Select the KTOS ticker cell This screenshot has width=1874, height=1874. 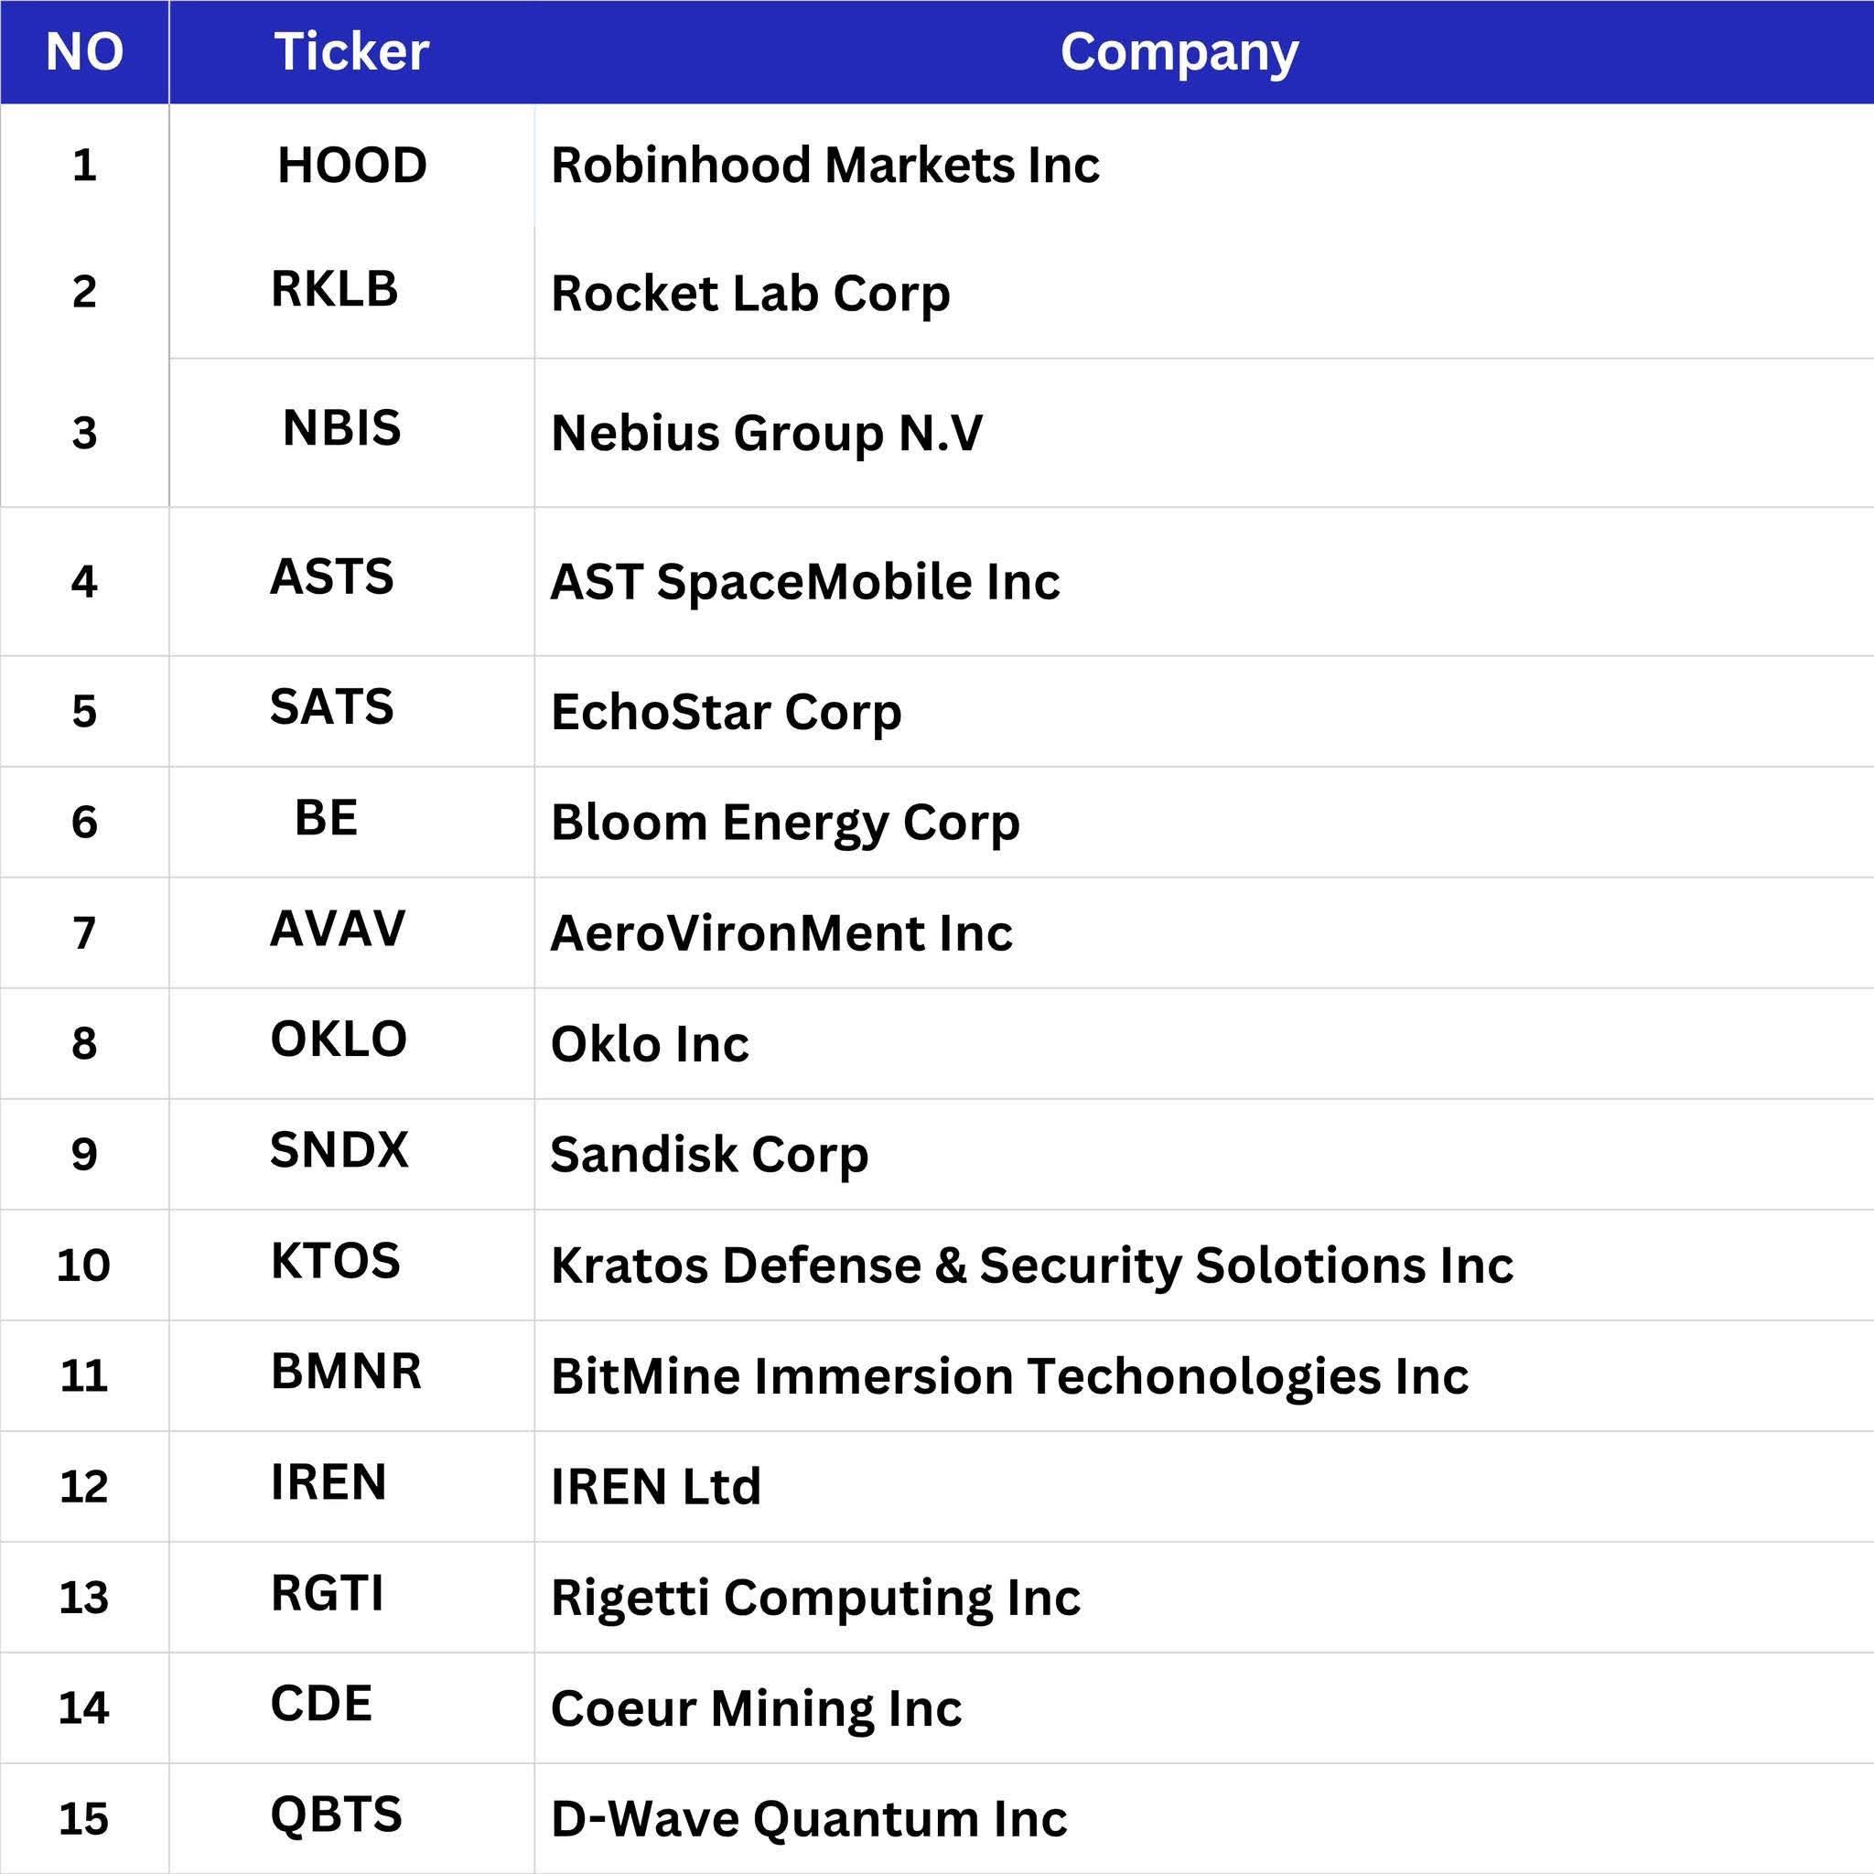[x=336, y=1261]
